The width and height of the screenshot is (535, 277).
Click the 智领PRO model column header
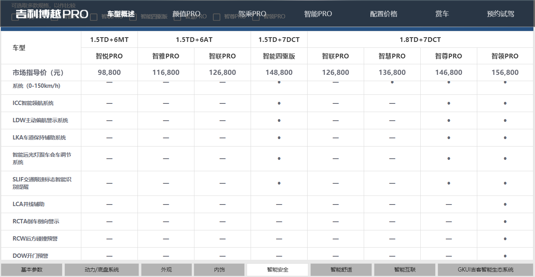505,56
